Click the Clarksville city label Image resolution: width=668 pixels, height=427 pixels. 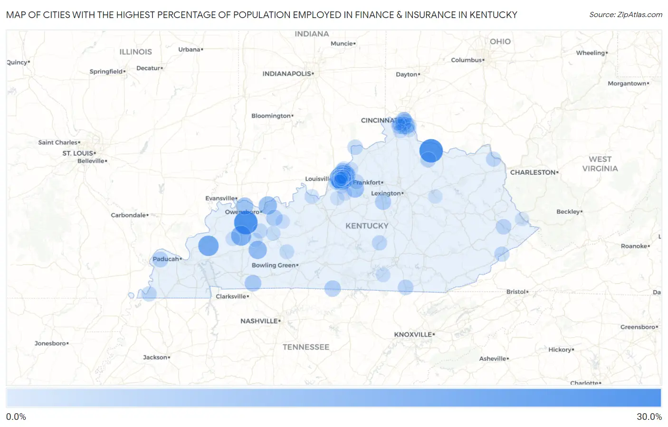pyautogui.click(x=232, y=296)
